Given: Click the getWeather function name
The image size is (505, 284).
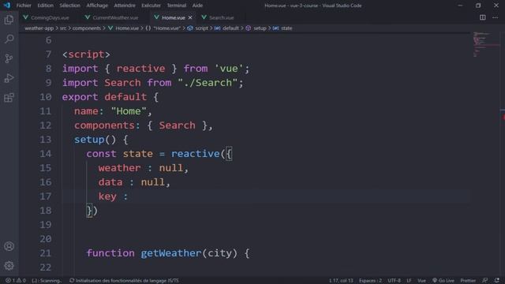Looking at the screenshot, I should (171, 253).
